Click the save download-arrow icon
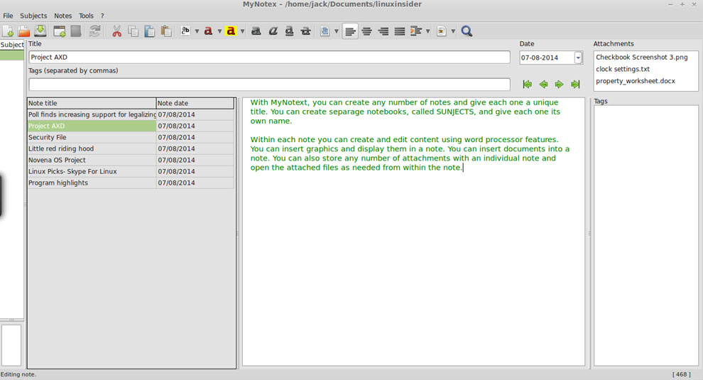This screenshot has width=703, height=380. click(40, 31)
